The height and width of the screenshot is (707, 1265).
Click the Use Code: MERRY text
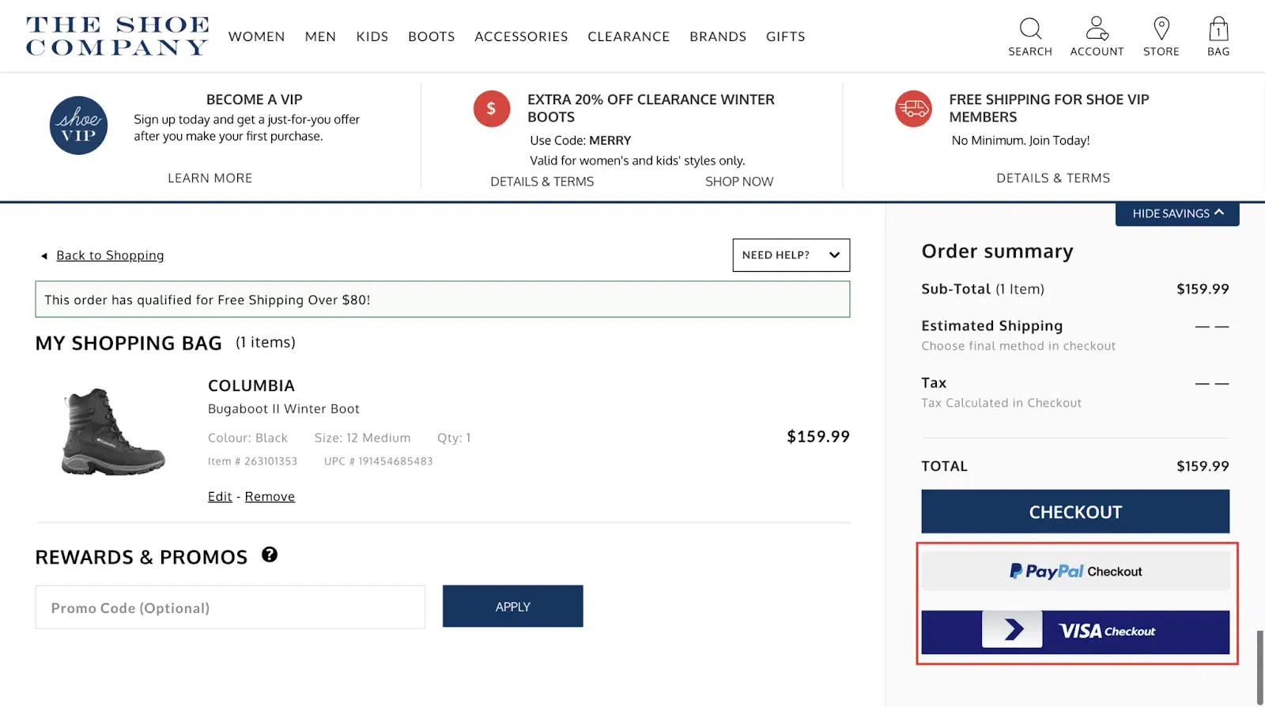click(x=580, y=141)
